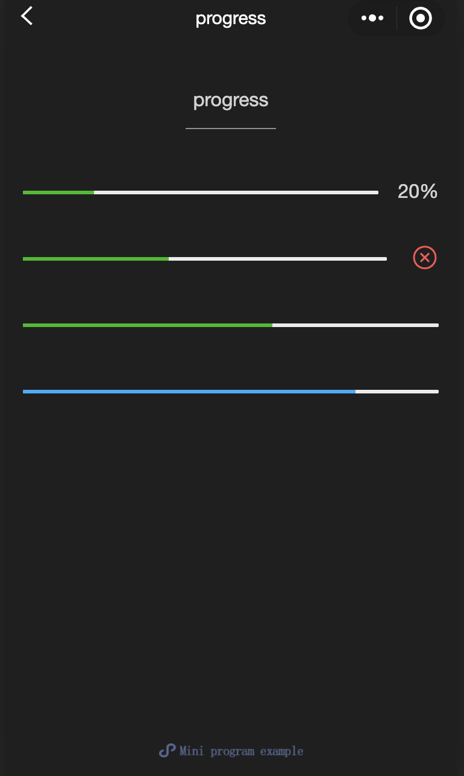Click green filled section of second progress bar

tap(96, 259)
